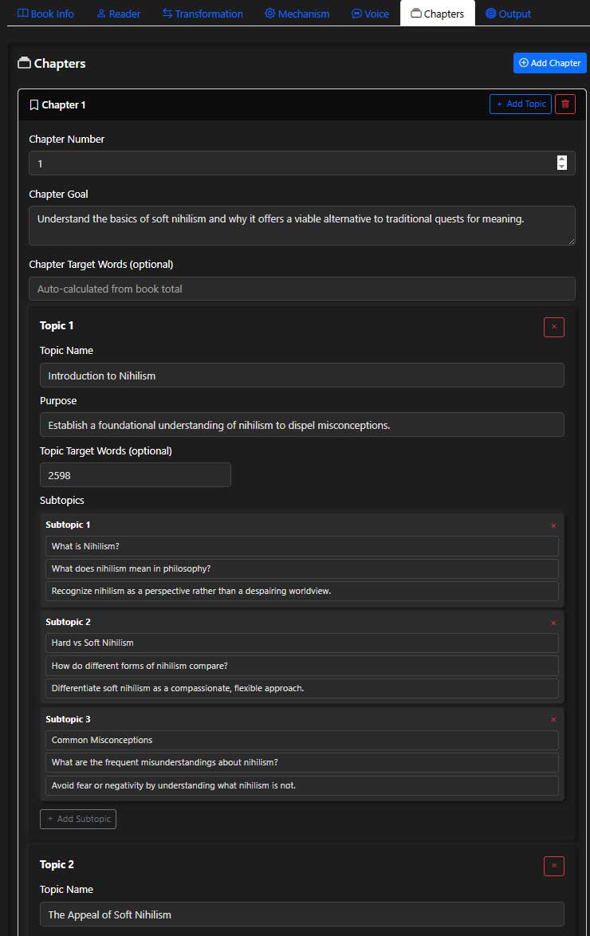Image resolution: width=590 pixels, height=936 pixels.
Task: Increase the Chapter Number stepper
Action: [x=562, y=159]
